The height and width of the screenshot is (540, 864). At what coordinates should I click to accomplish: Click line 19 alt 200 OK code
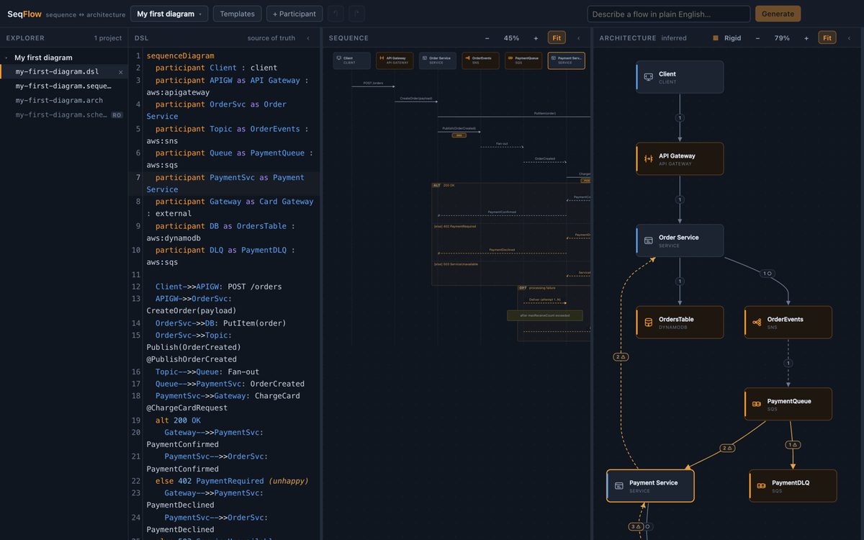(x=178, y=420)
